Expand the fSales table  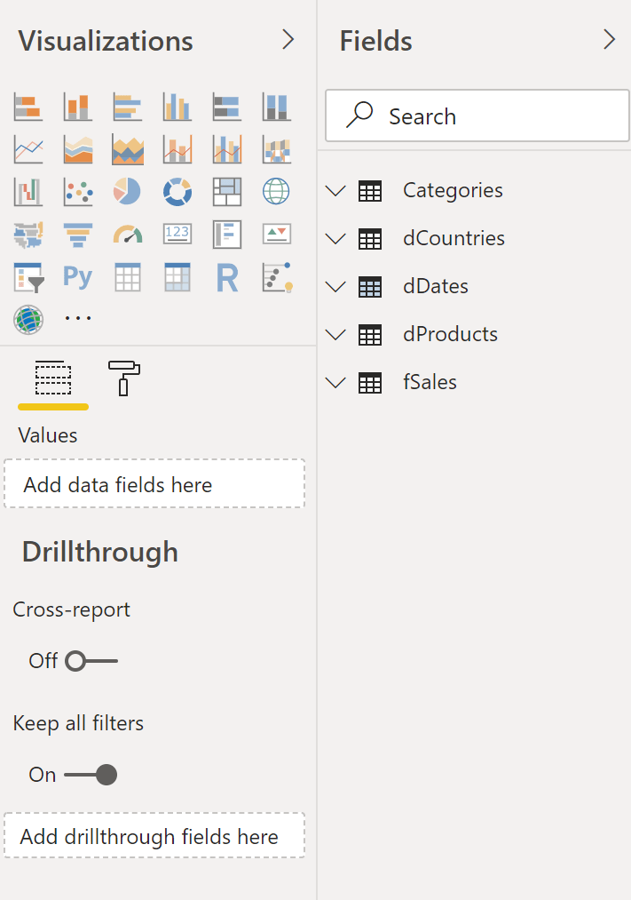pos(335,382)
